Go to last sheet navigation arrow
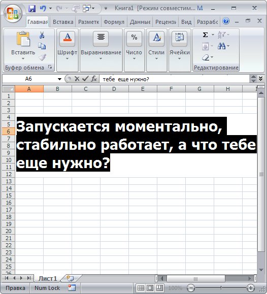The height and width of the screenshot is (294, 267). 29,278
